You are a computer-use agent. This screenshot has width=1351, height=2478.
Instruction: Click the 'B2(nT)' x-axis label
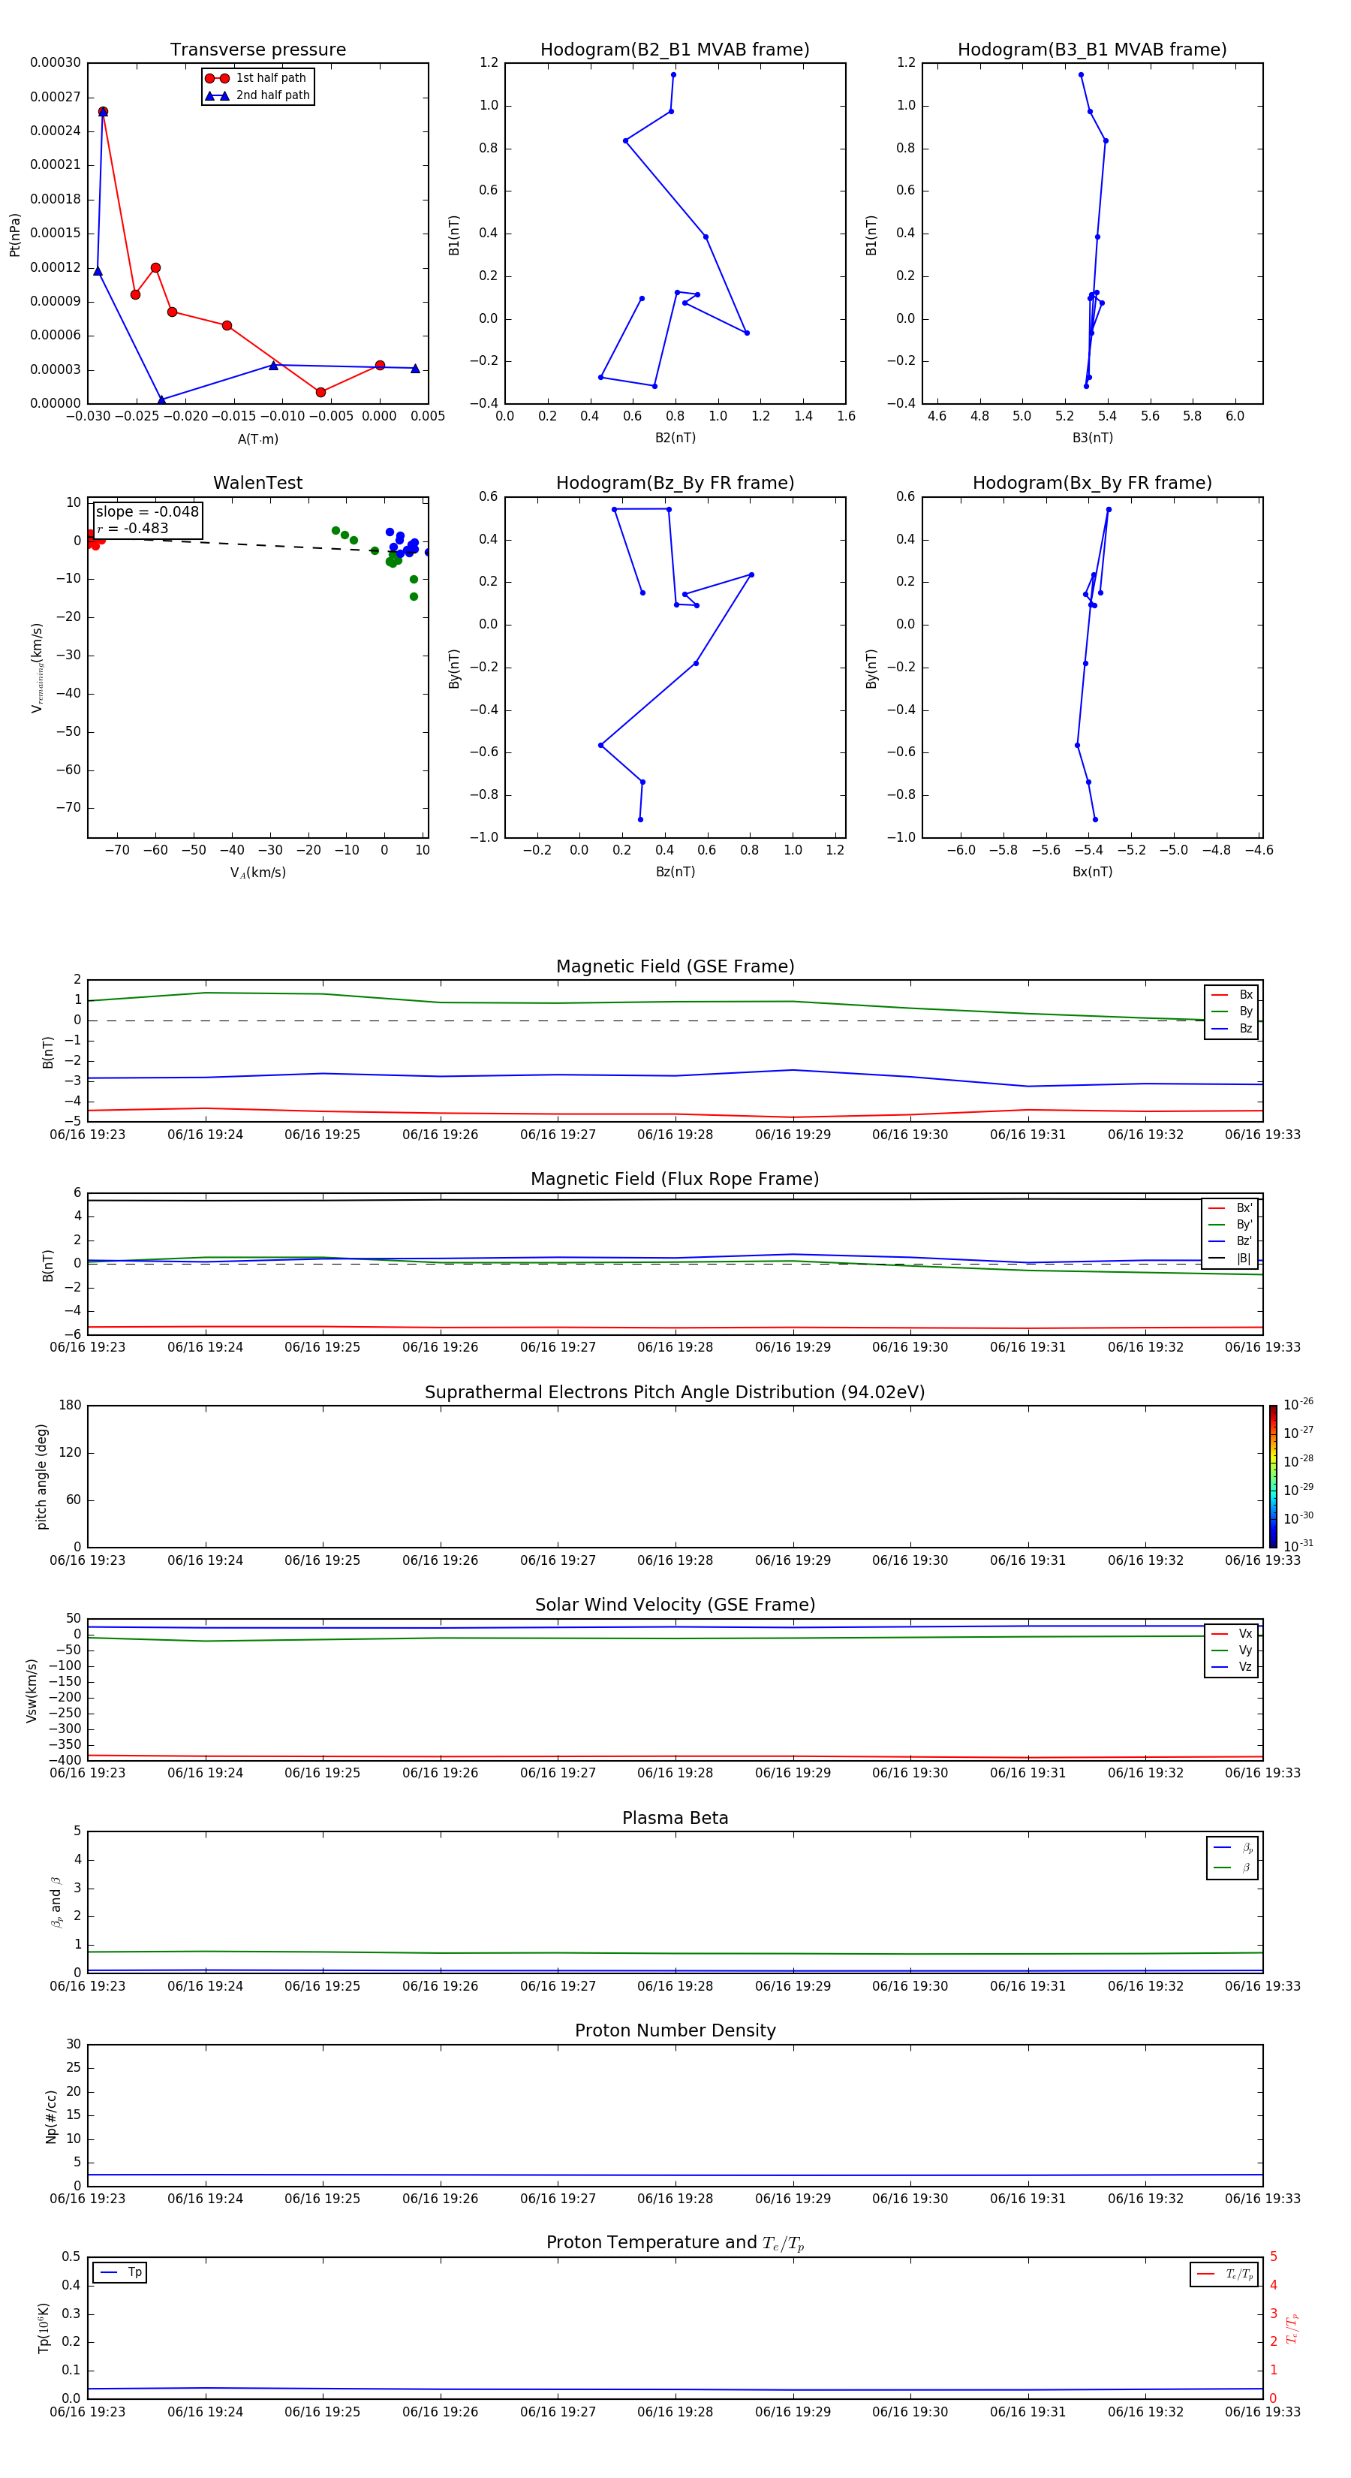click(675, 438)
